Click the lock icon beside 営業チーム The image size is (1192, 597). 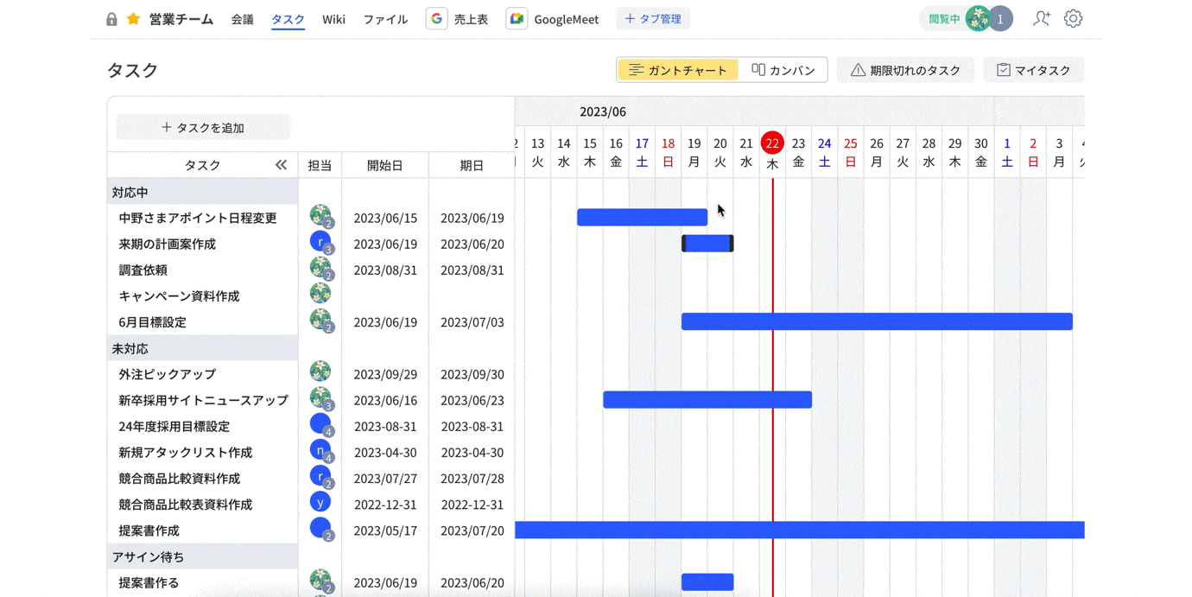[x=111, y=19]
